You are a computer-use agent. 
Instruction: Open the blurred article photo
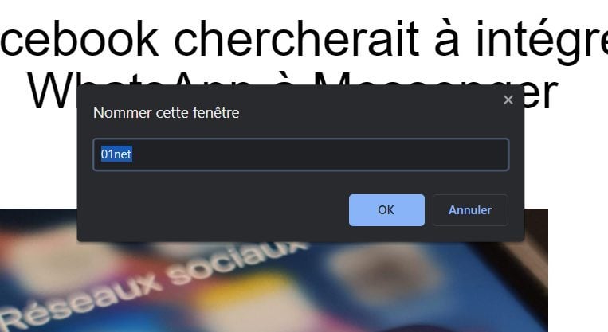[274, 287]
